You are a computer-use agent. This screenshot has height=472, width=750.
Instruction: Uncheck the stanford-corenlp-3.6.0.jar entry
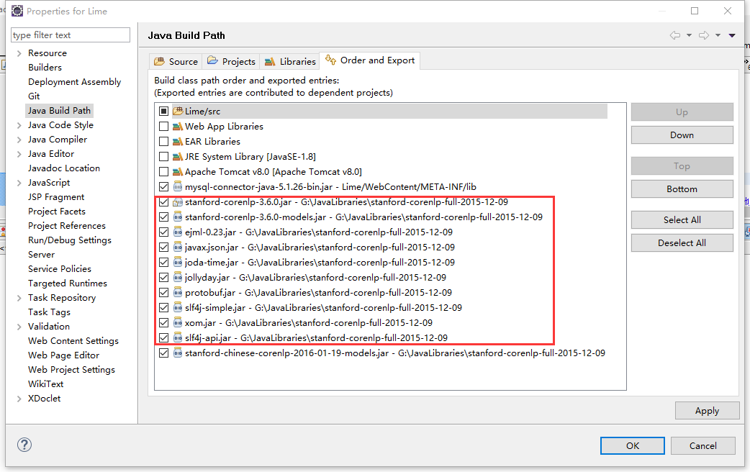[163, 201]
